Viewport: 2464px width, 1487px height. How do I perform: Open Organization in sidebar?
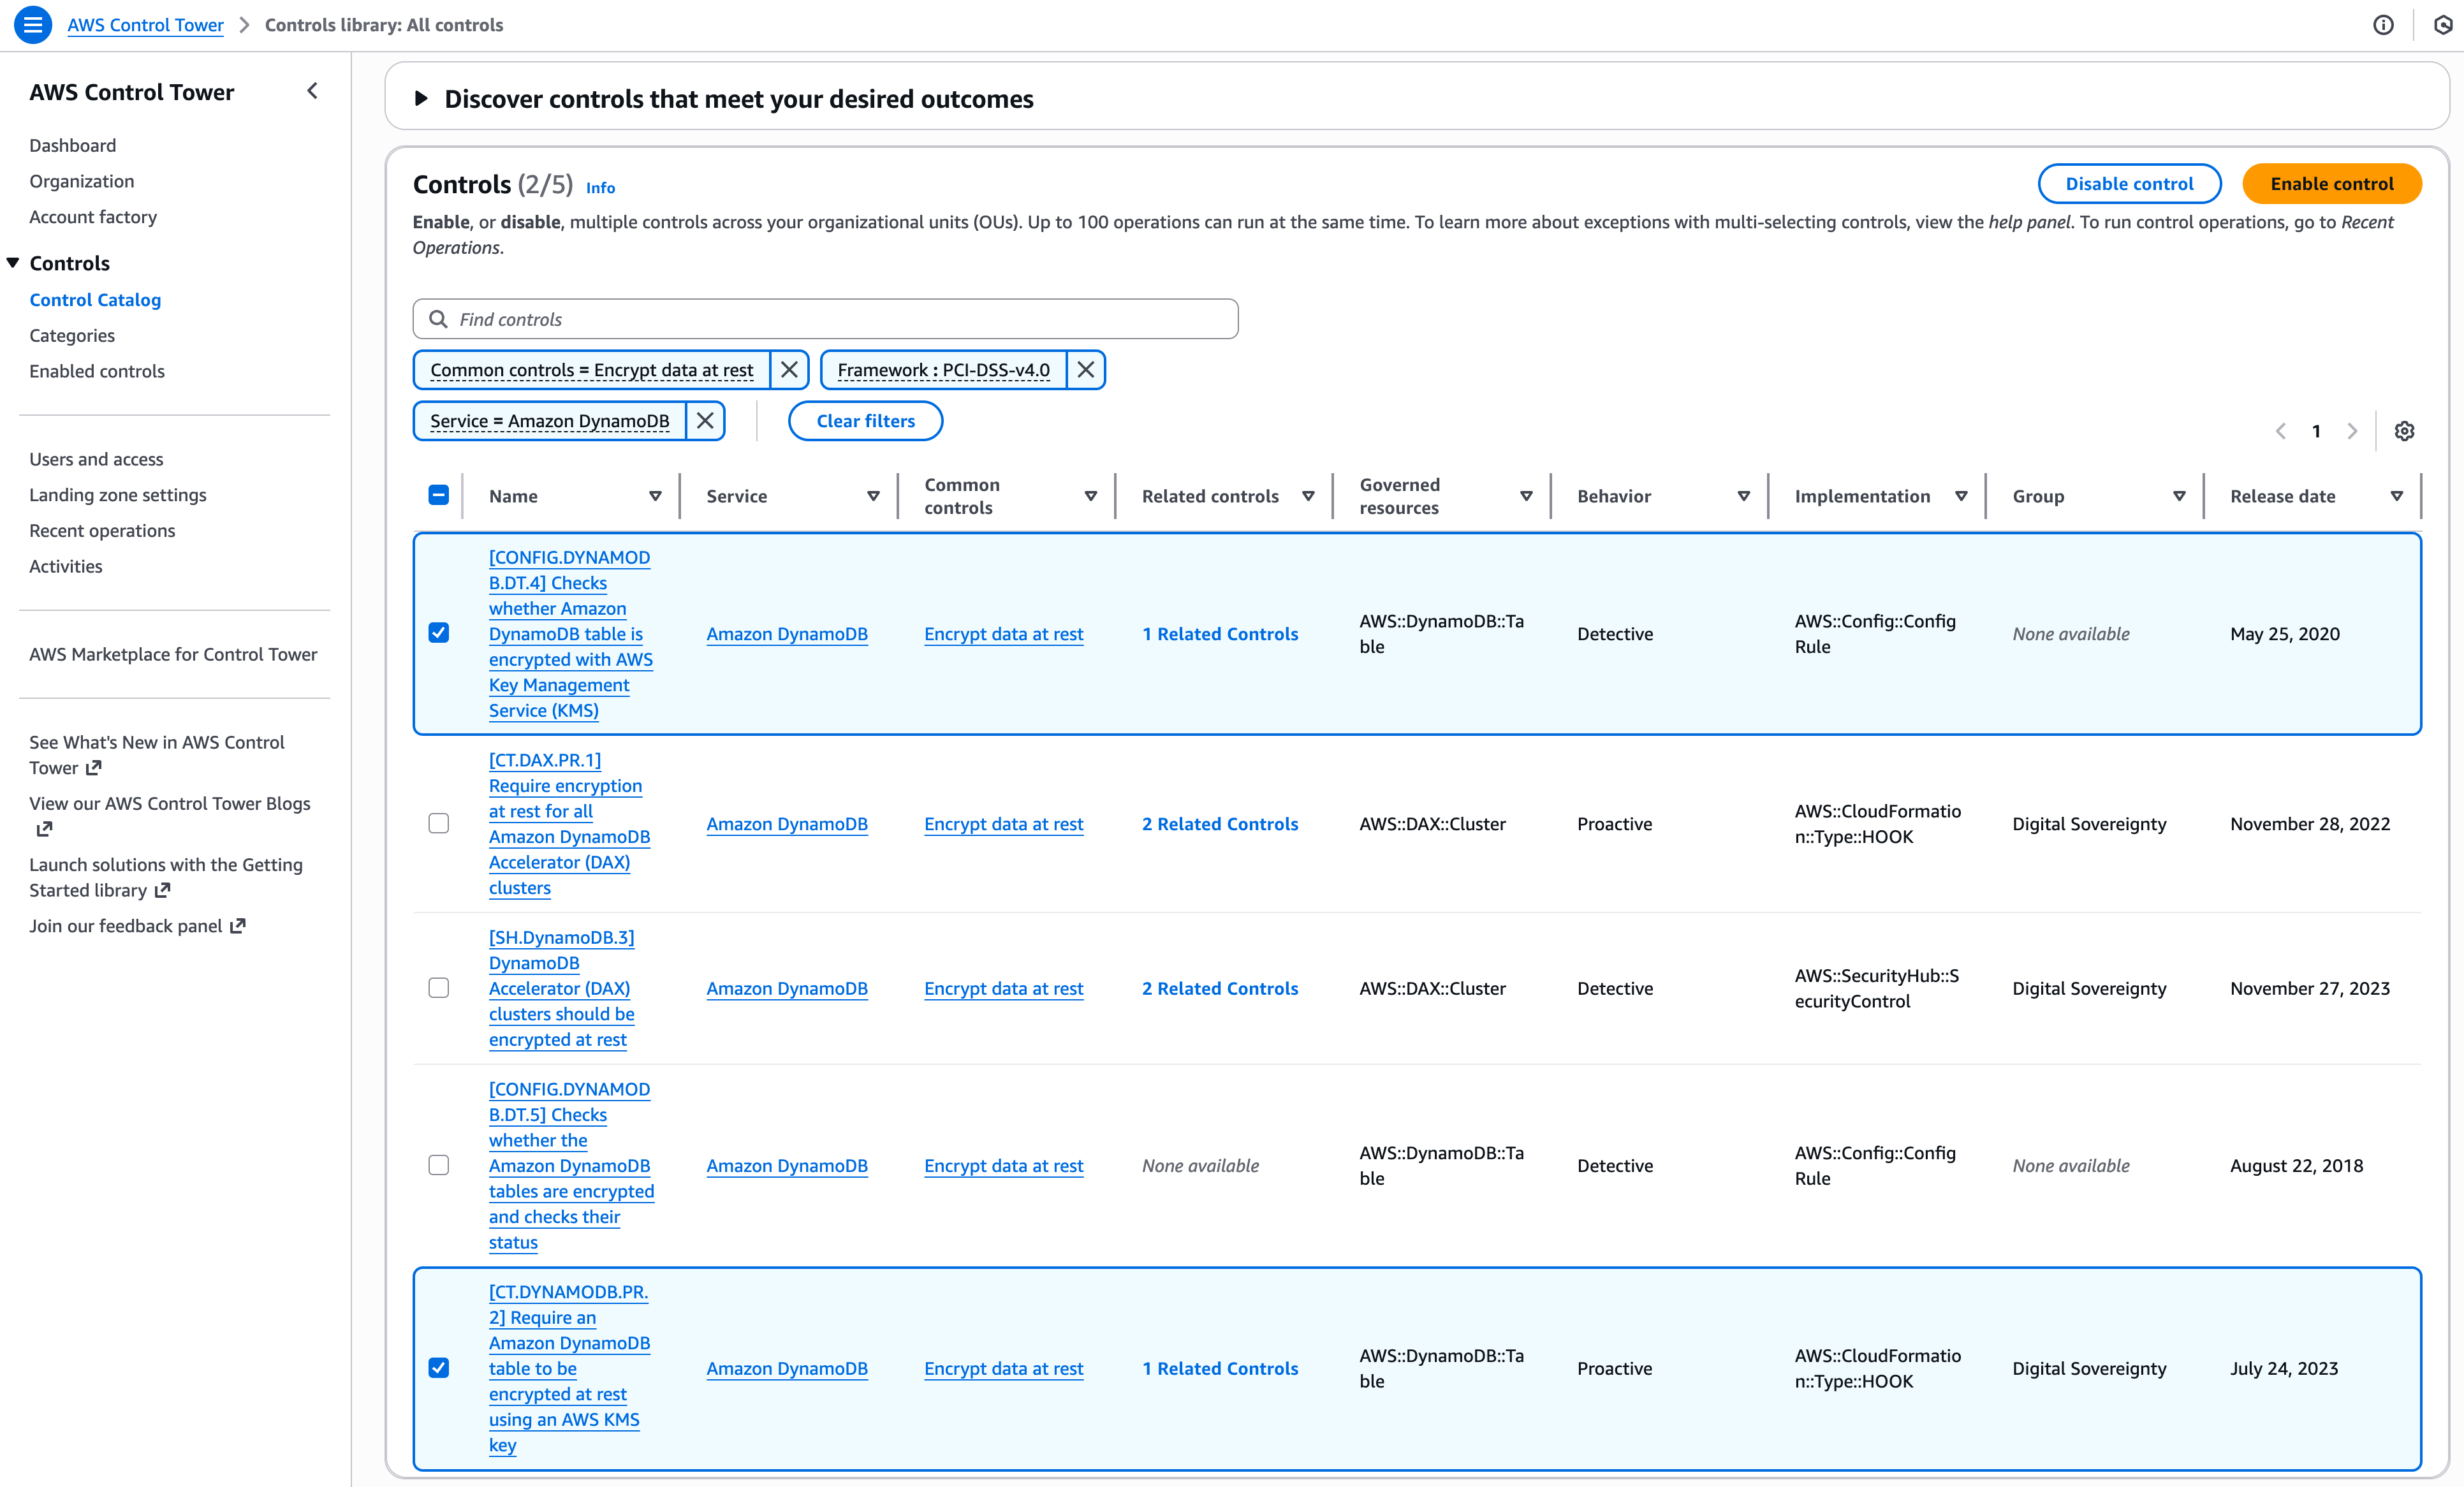click(x=82, y=181)
